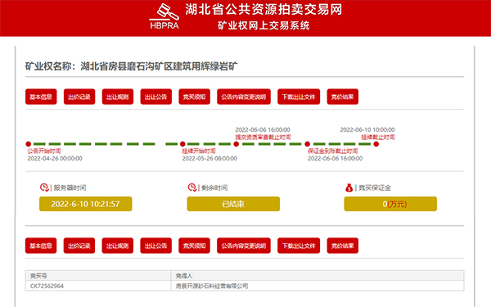Screen dimensions: 491x307
Task: Click bid number CK72562964 in the table
Action: pyautogui.click(x=47, y=286)
